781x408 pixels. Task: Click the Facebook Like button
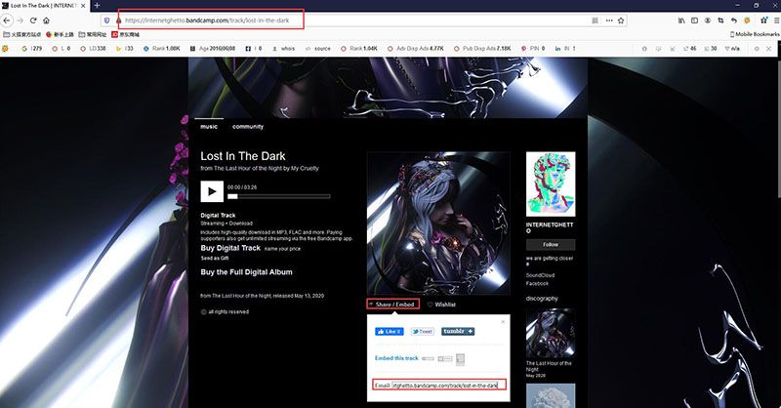tap(390, 331)
